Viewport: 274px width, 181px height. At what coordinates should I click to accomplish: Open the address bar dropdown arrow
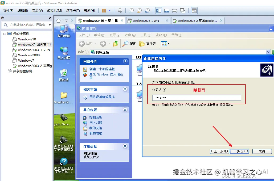pos(268,52)
